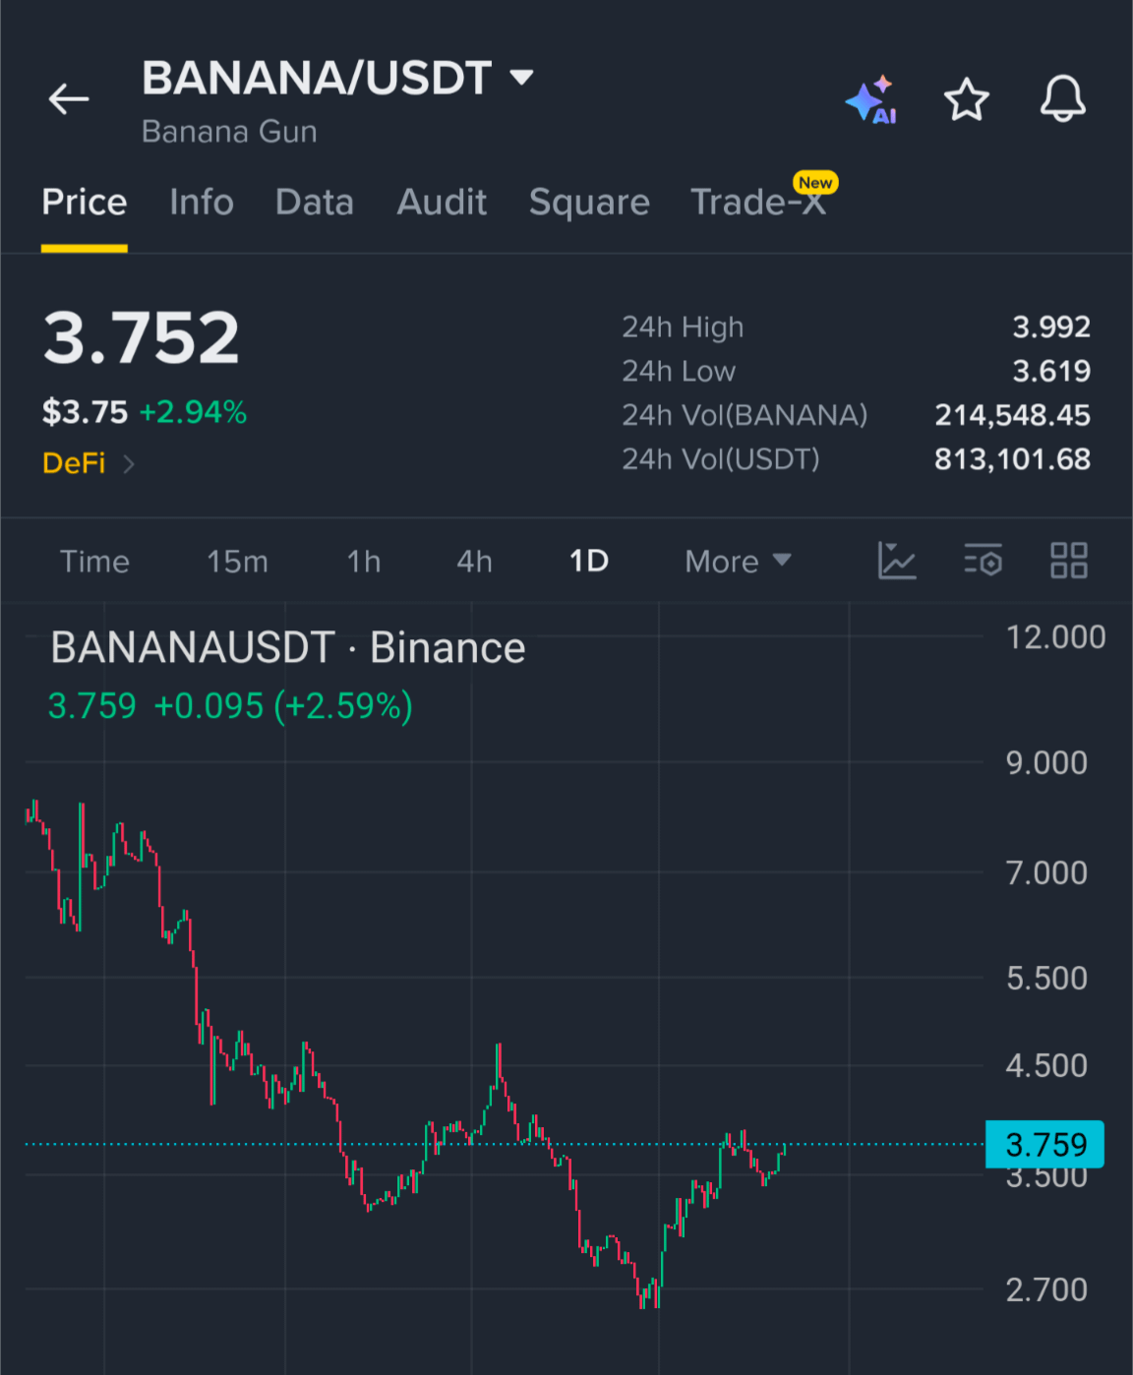
Task: Click the Banana Gun subtitle
Action: pyautogui.click(x=229, y=132)
